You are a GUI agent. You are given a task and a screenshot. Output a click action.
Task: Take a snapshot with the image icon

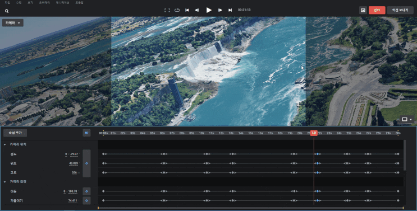pos(363,10)
